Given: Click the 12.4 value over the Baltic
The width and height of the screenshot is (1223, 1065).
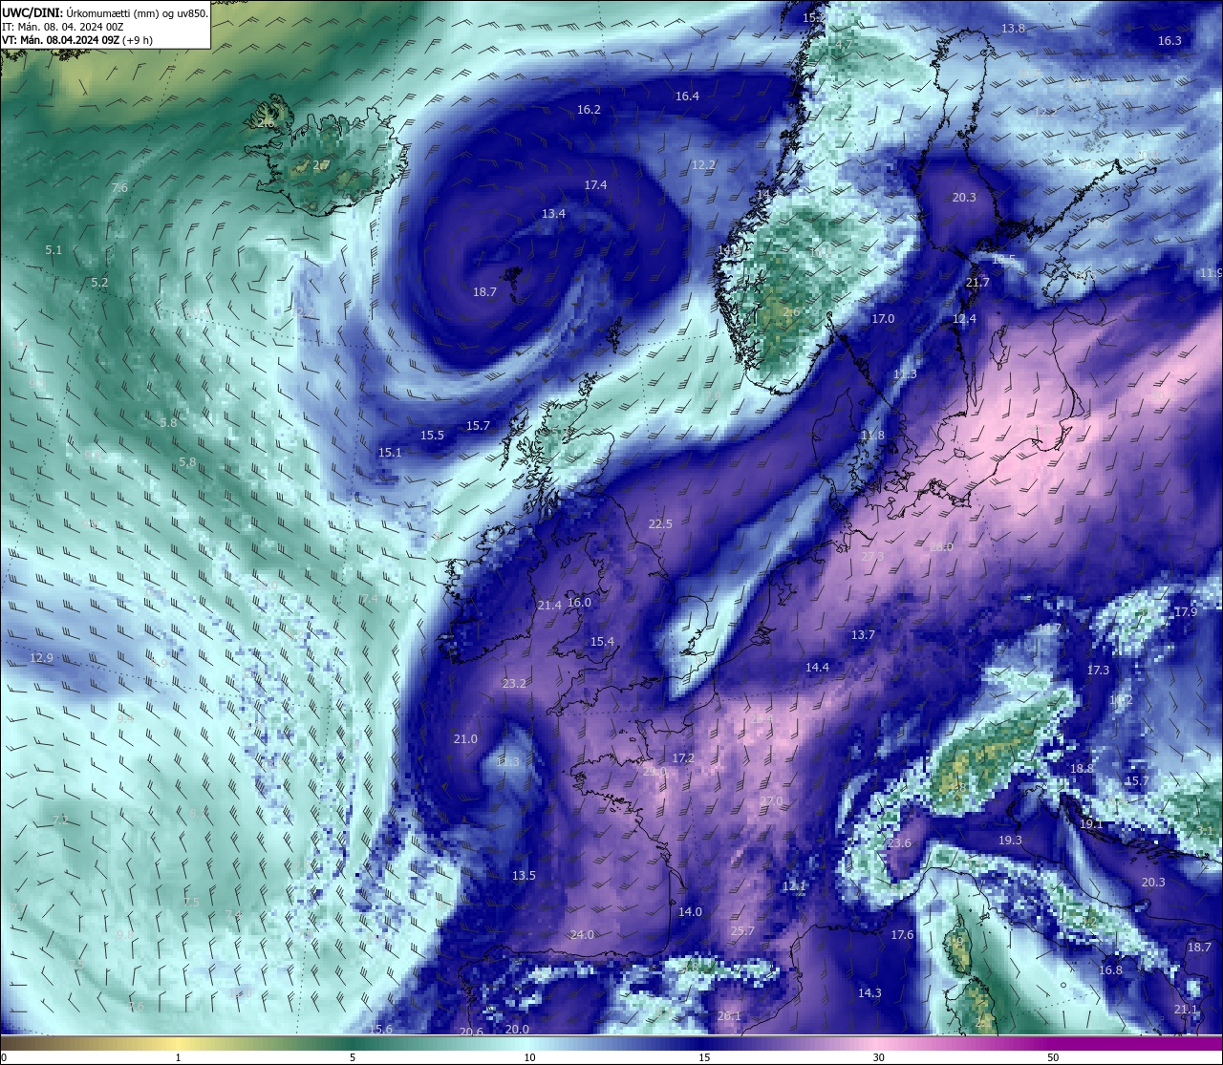Looking at the screenshot, I should tap(965, 319).
